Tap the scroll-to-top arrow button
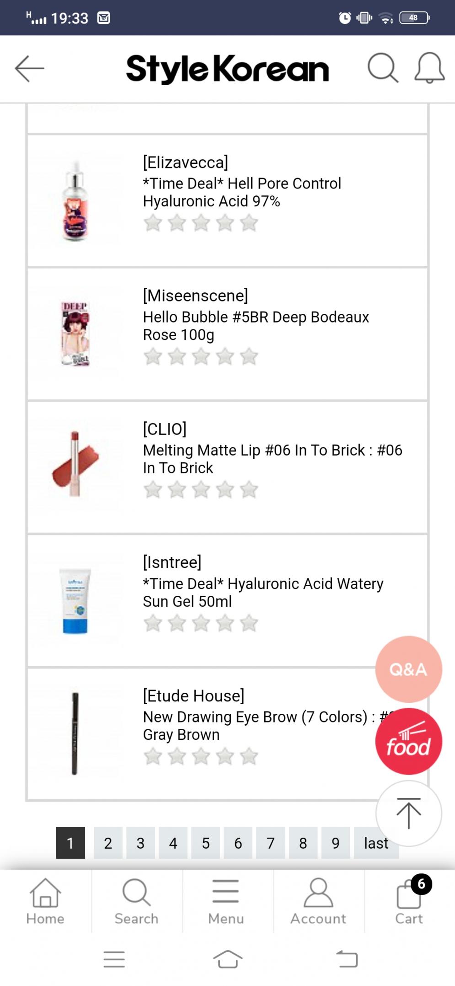The image size is (455, 986). (408, 814)
